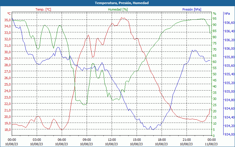Viewport: 235px width, 147px height.
Task: Click the '934,20' pressure axis value
Action: coord(229,126)
